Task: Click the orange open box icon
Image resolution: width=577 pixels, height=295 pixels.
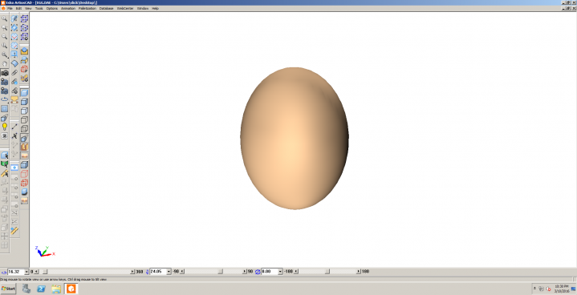Action: click(x=24, y=147)
